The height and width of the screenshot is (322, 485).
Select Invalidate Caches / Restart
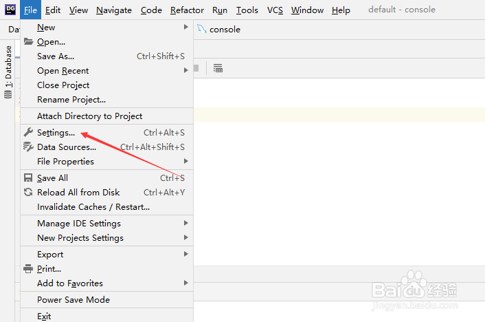point(93,207)
